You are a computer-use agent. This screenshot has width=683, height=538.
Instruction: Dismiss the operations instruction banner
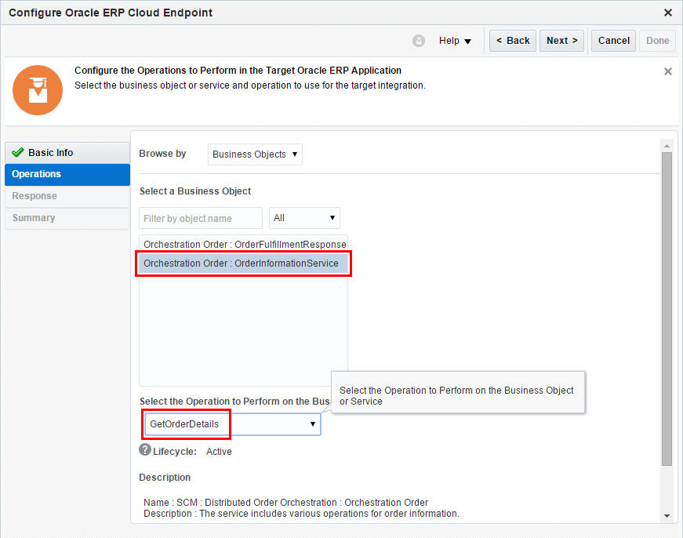tap(668, 71)
